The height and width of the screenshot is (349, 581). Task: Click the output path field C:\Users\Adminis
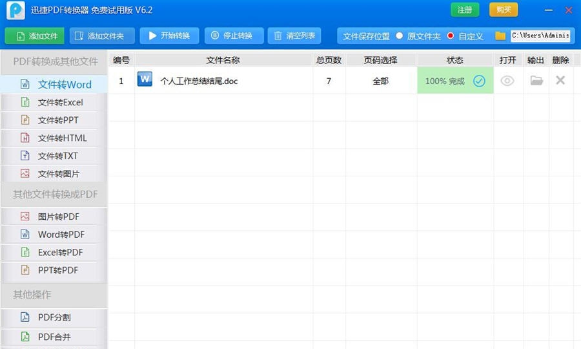point(540,36)
